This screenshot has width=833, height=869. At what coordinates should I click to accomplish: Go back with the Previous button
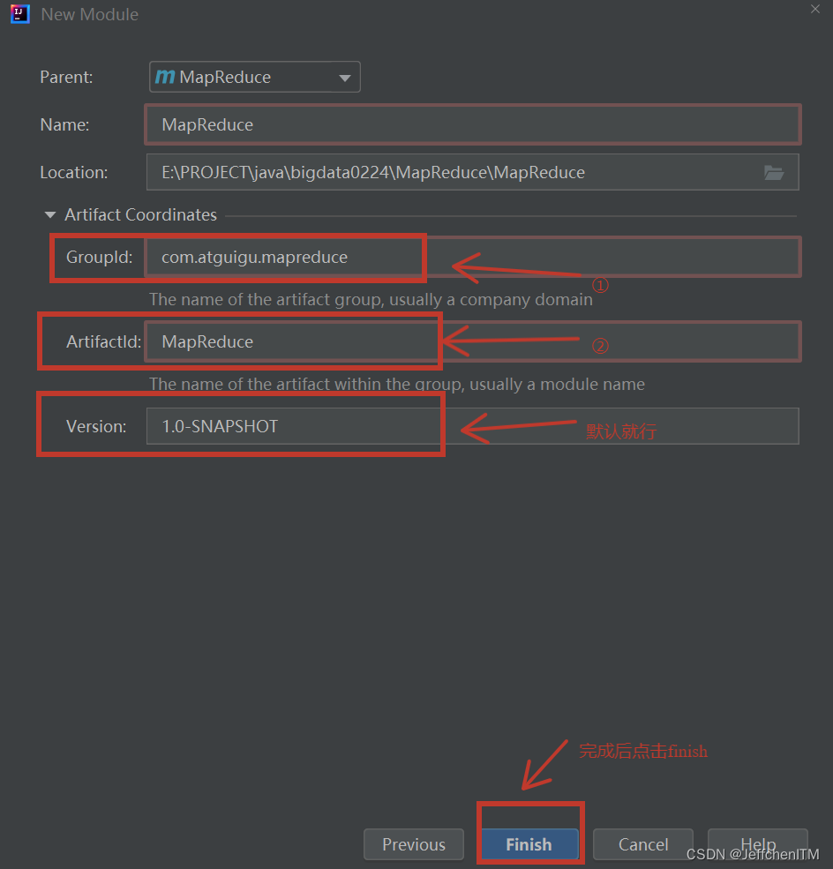point(413,844)
